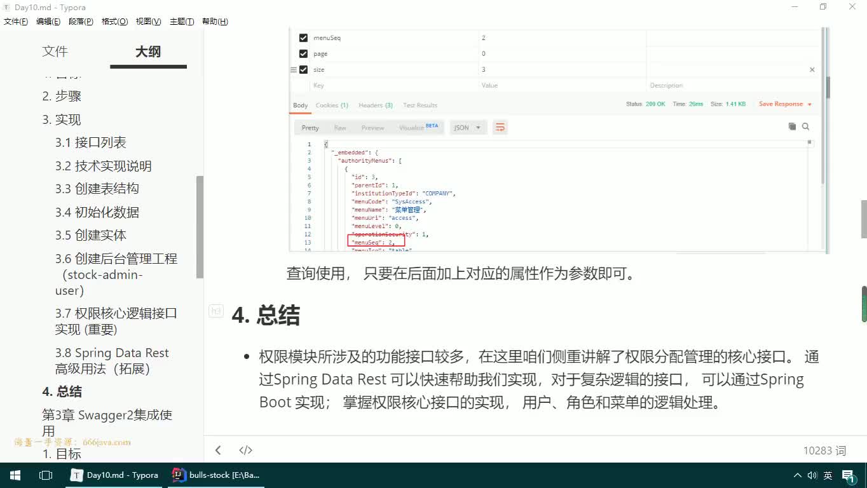
Task: Click the Description field in Postman screenshot
Action: (x=732, y=86)
